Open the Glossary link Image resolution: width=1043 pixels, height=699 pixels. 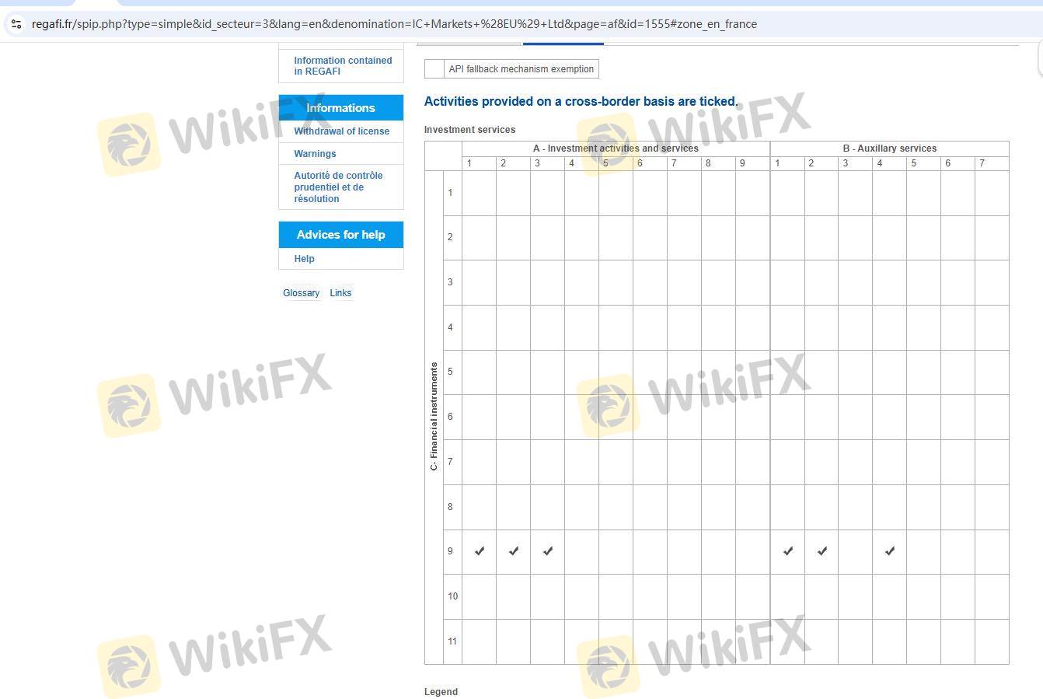pyautogui.click(x=301, y=293)
